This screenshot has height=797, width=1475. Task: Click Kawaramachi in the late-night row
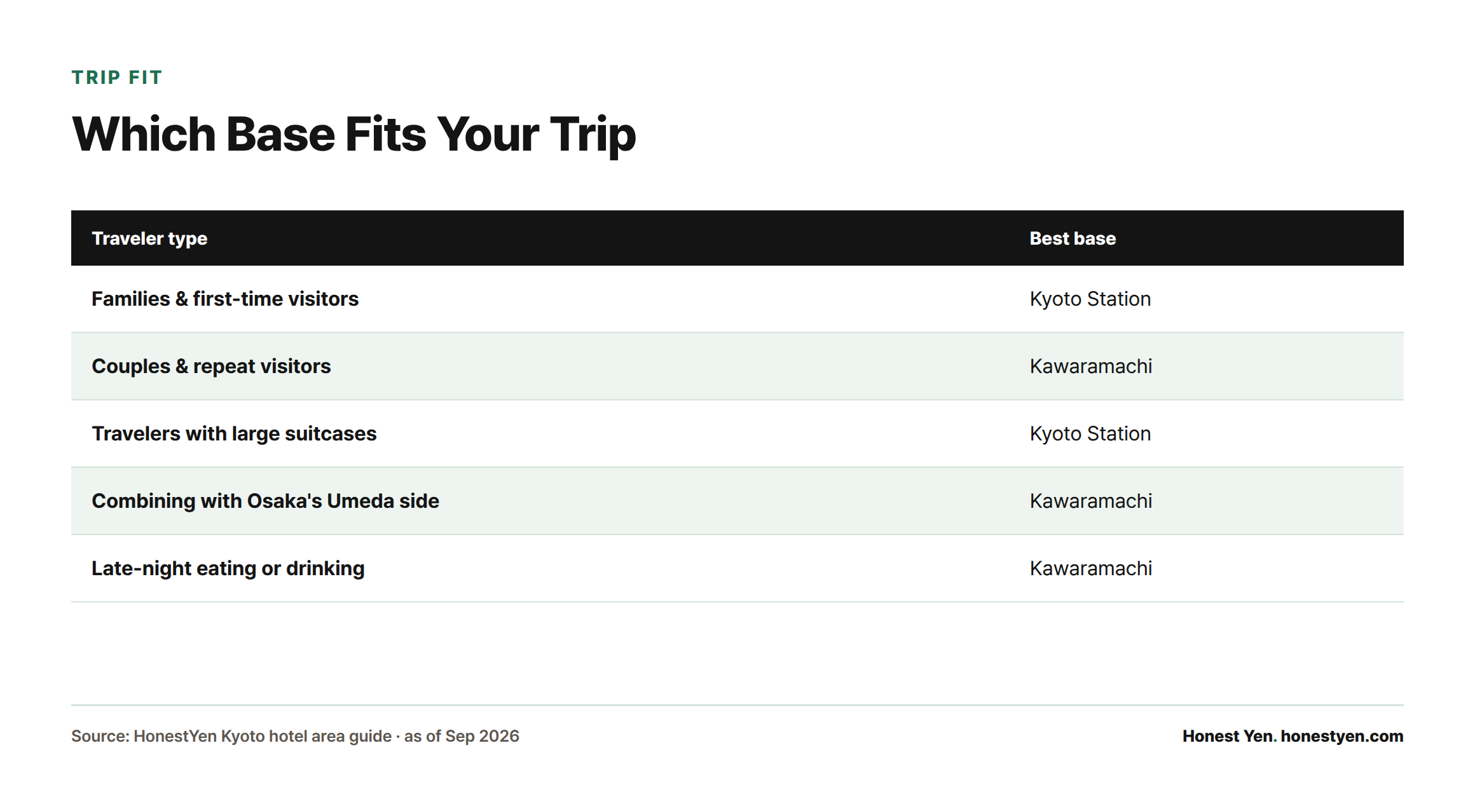1091,568
